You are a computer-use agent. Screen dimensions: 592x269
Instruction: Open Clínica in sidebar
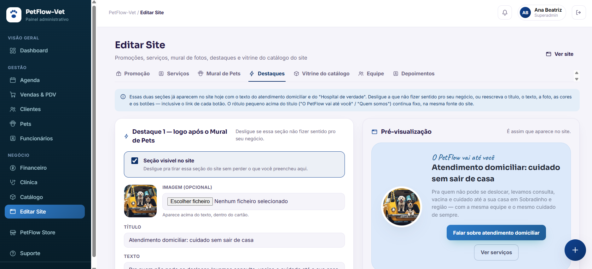click(x=45, y=182)
